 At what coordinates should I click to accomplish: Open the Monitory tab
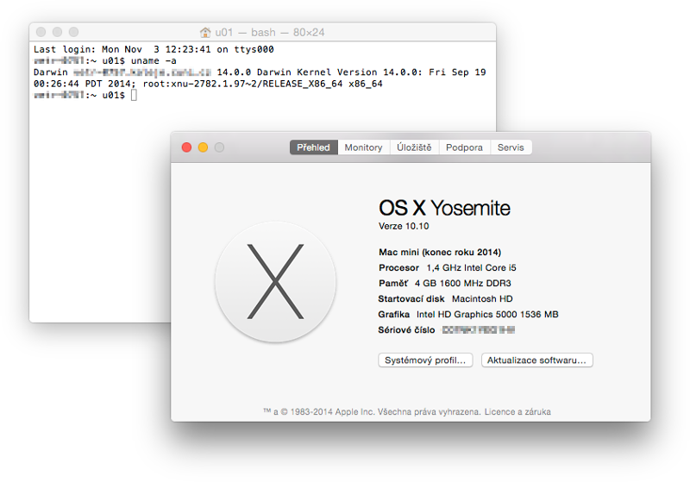363,147
